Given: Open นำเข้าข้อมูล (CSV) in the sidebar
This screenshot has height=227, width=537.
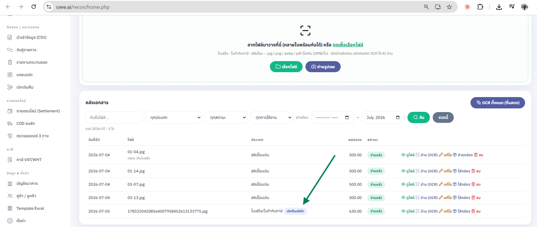Looking at the screenshot, I should [31, 37].
